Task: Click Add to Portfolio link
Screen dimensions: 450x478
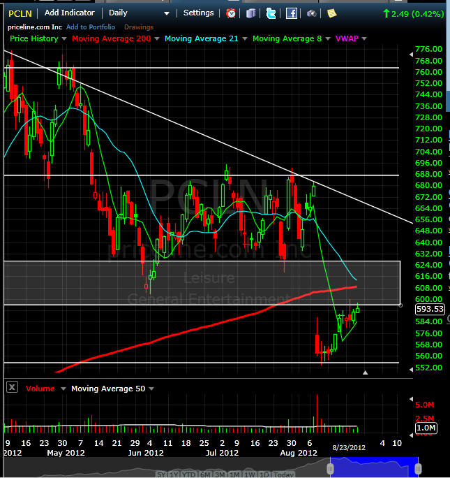Action: tap(91, 27)
